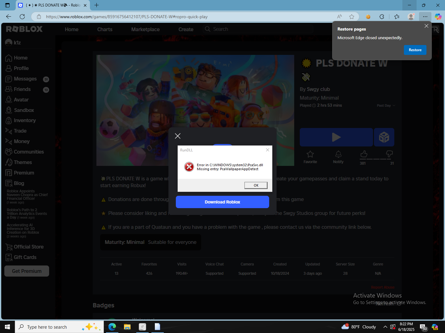
Task: Open Charts in top navigation
Action: click(x=105, y=29)
